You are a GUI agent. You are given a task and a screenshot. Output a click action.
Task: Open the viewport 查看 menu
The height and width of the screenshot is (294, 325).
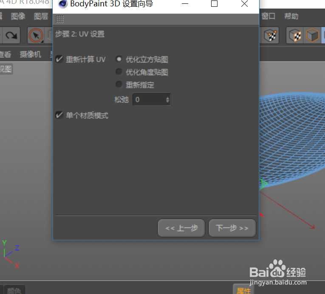[x=5, y=54]
